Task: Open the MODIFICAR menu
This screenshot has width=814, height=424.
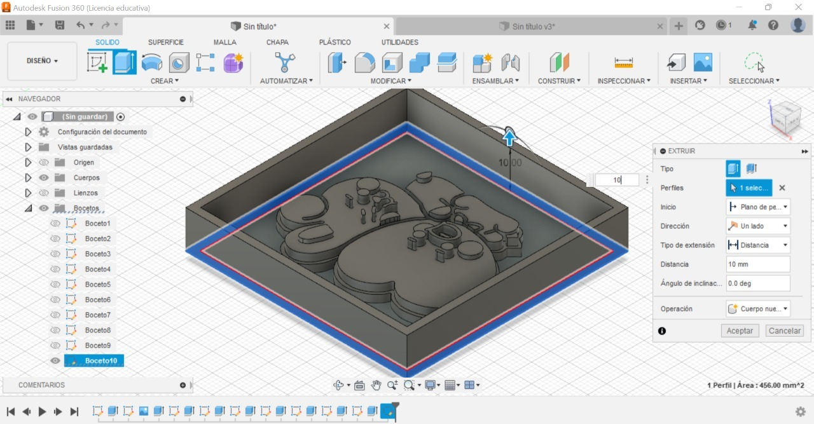Action: (x=391, y=81)
